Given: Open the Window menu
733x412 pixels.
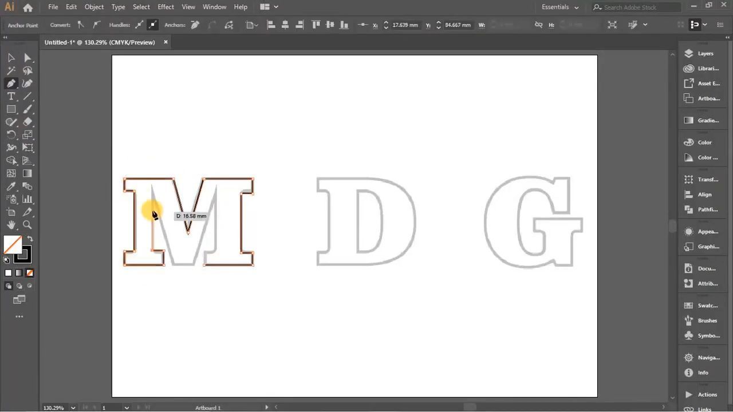Looking at the screenshot, I should (x=214, y=7).
